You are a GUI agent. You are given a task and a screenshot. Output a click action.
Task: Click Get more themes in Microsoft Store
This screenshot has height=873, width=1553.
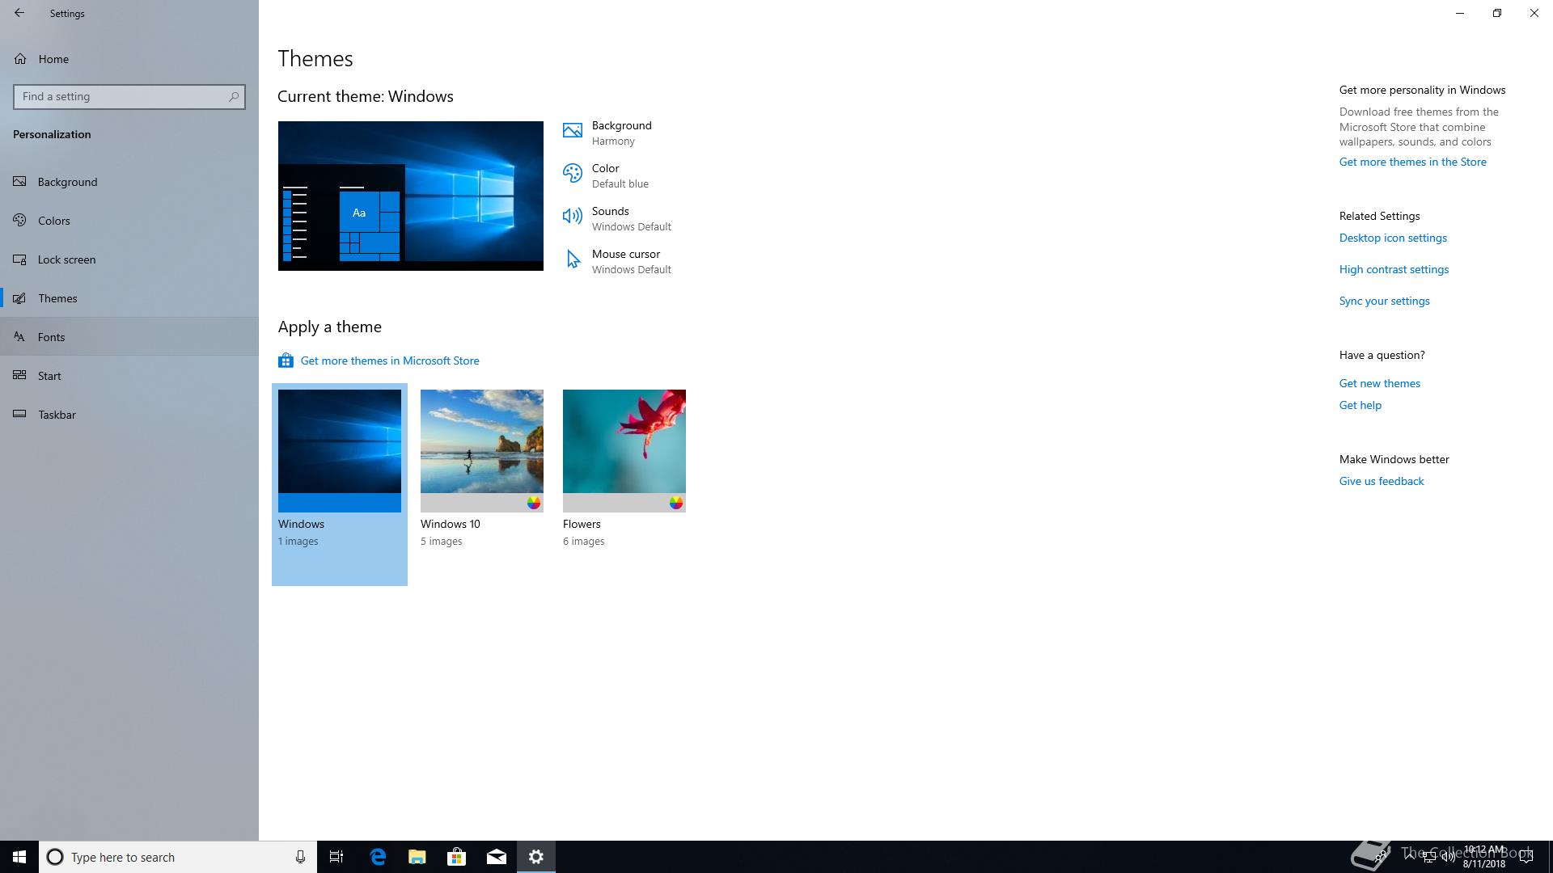tap(389, 361)
